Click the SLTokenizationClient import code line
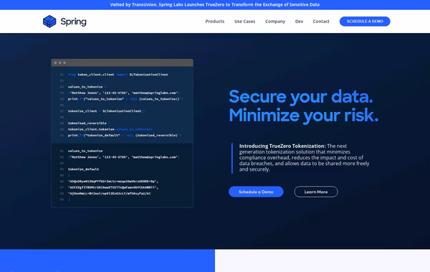The width and height of the screenshot is (430, 272). 118,75
